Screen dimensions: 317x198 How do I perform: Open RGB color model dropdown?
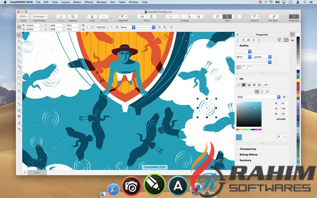(258, 97)
